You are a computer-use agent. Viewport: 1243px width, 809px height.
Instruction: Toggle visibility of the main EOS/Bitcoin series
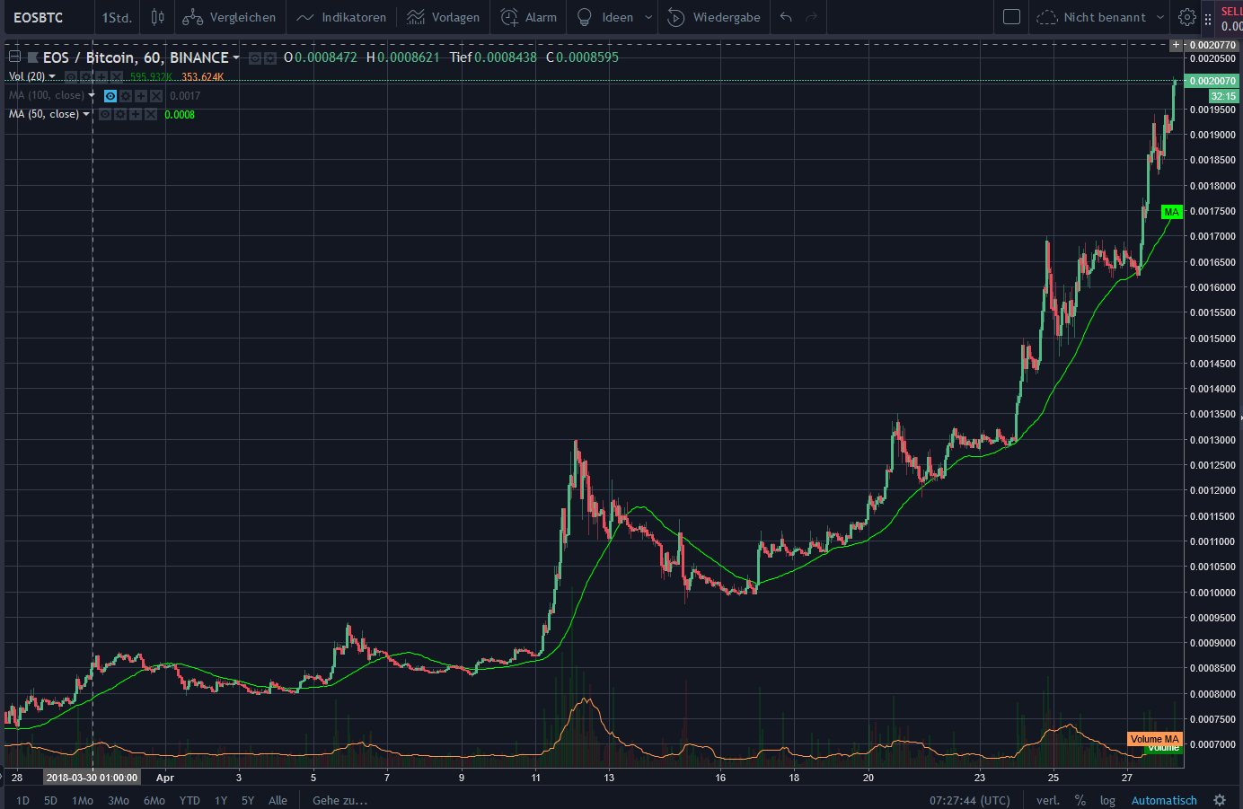(255, 57)
